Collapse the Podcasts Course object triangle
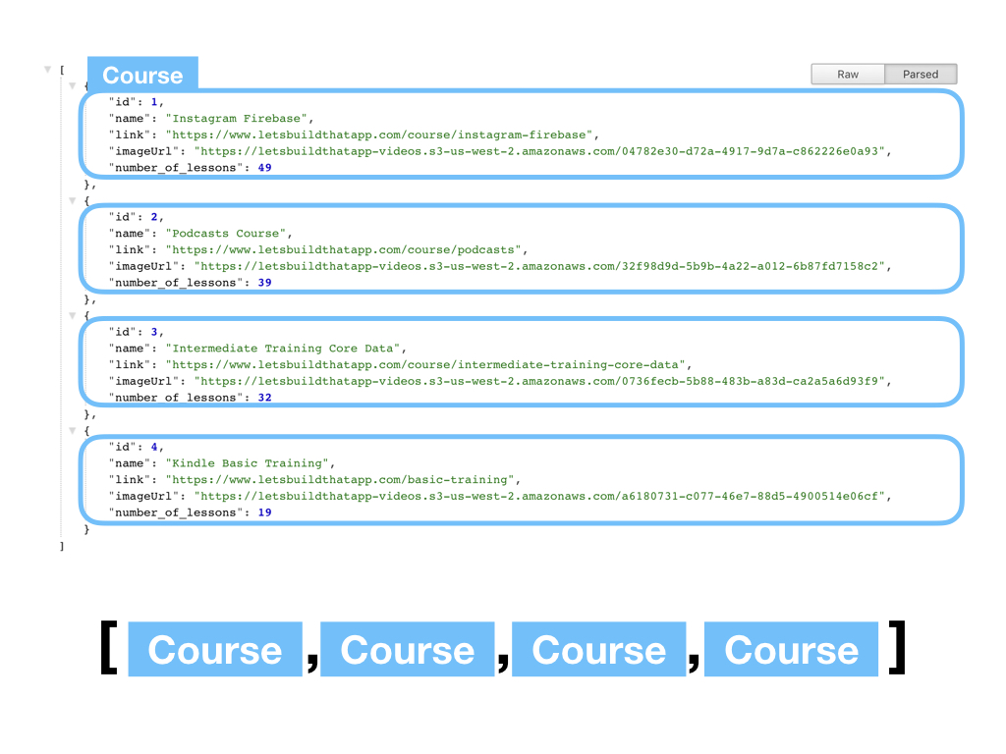The width and height of the screenshot is (1006, 754). point(73,200)
